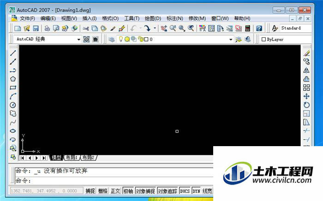Expand the redo history dropdown arrow
Image resolution: width=323 pixels, height=201 pixels.
(155, 28)
